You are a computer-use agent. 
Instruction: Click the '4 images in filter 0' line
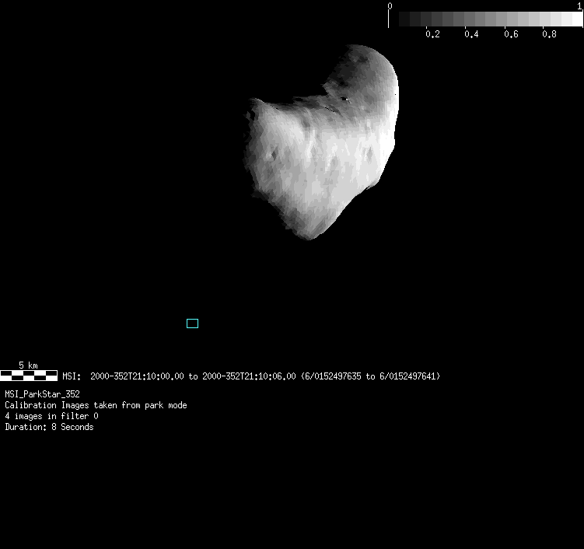coord(51,416)
